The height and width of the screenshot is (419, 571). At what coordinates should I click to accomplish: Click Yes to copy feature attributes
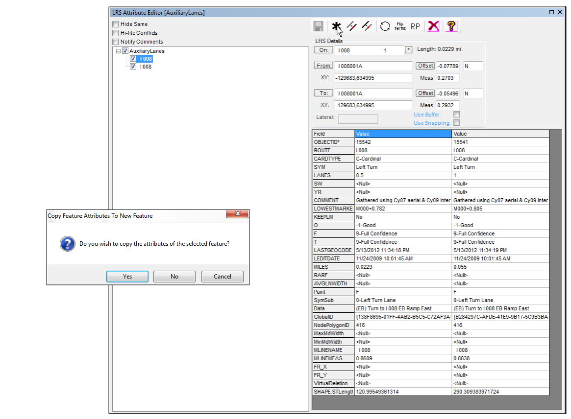coord(127,276)
